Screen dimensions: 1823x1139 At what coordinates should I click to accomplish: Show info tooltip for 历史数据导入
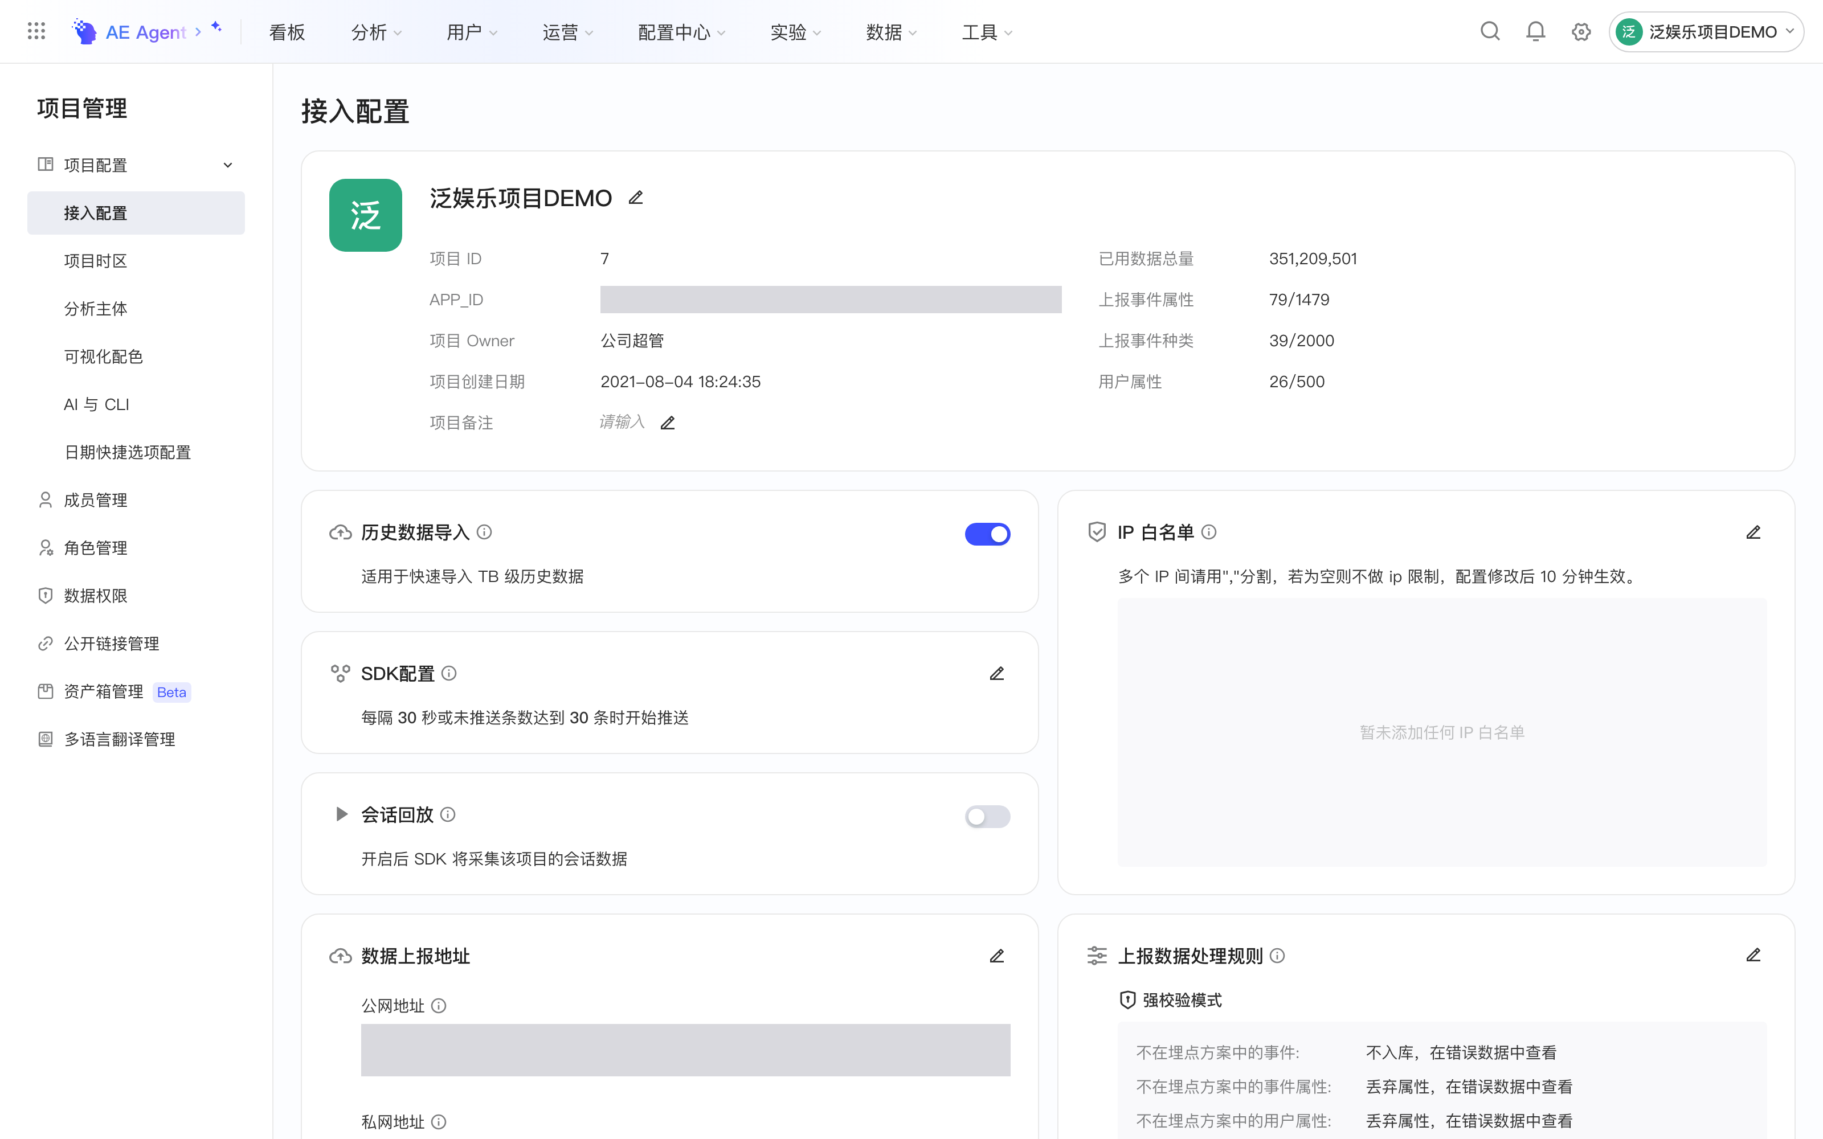[x=484, y=532]
